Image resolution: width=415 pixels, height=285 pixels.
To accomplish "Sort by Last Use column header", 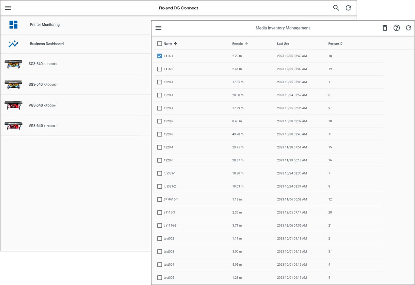I will tap(283, 44).
